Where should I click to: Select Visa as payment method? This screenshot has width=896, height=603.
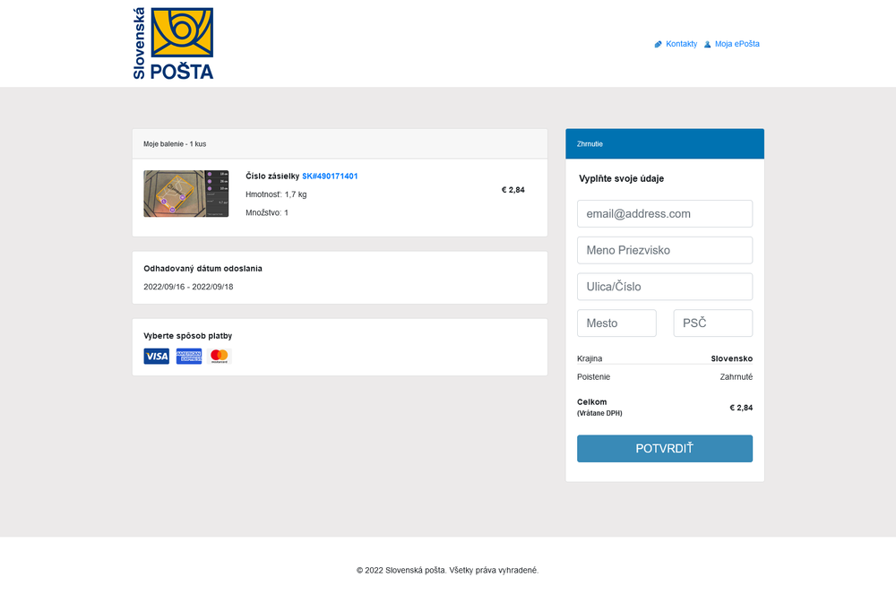click(156, 357)
